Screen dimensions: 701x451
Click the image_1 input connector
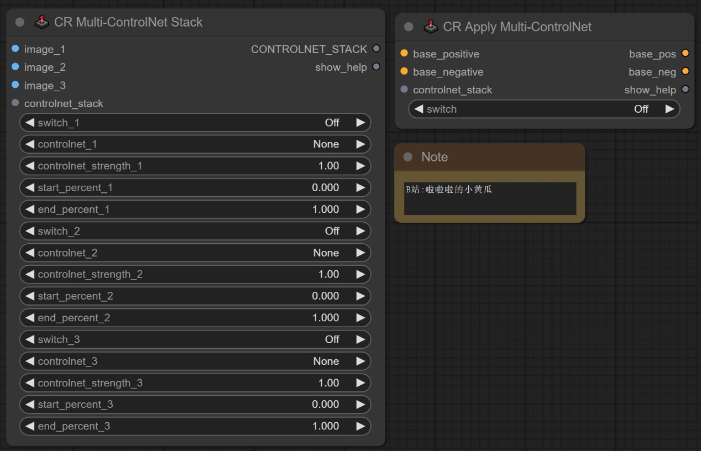pos(15,49)
